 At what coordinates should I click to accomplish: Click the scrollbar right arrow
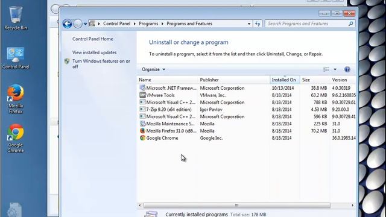click(352, 205)
